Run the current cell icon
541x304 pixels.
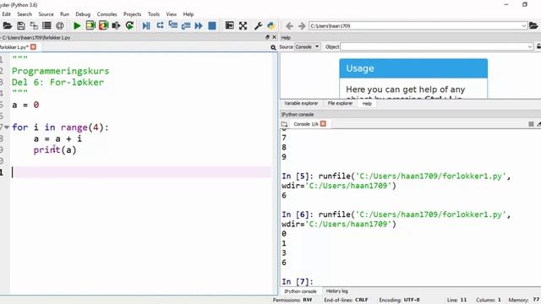(x=90, y=25)
